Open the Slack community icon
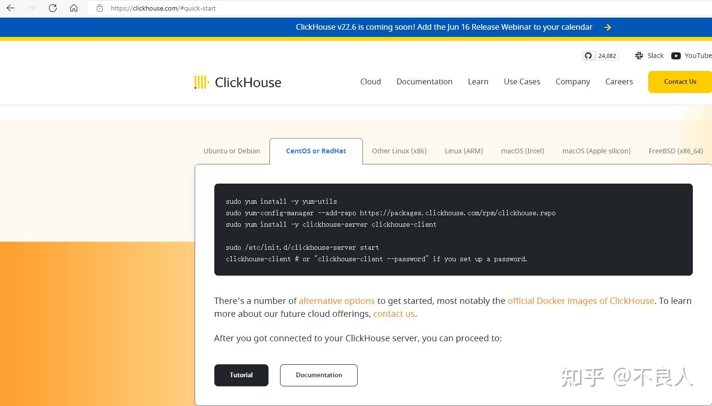Image resolution: width=712 pixels, height=406 pixels. [x=638, y=55]
